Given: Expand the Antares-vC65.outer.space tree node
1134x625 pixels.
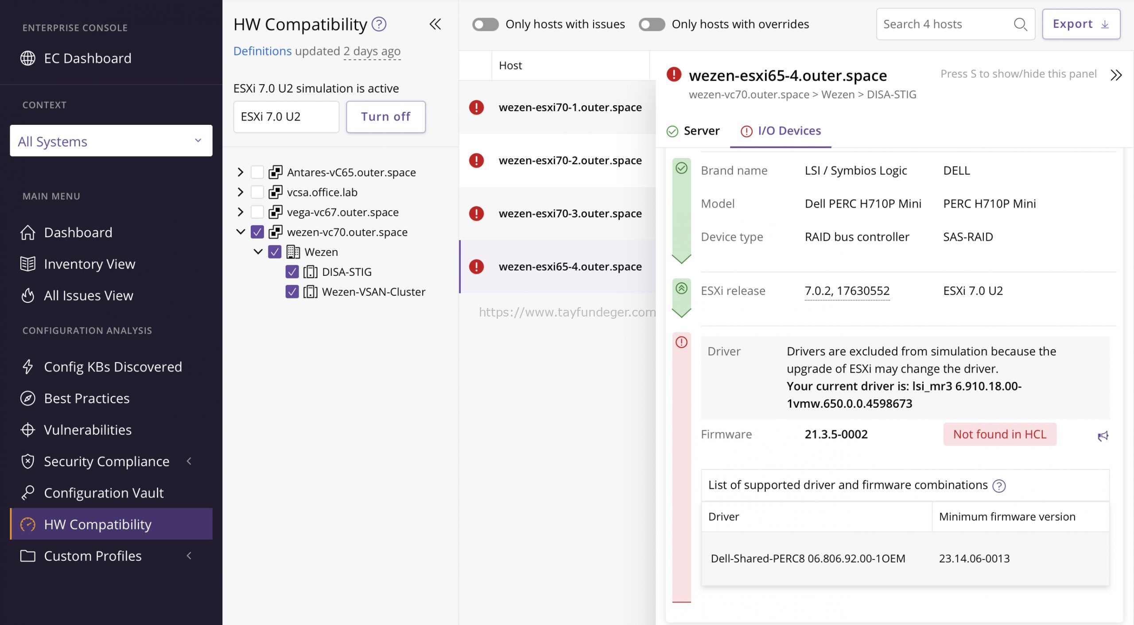Looking at the screenshot, I should [240, 172].
